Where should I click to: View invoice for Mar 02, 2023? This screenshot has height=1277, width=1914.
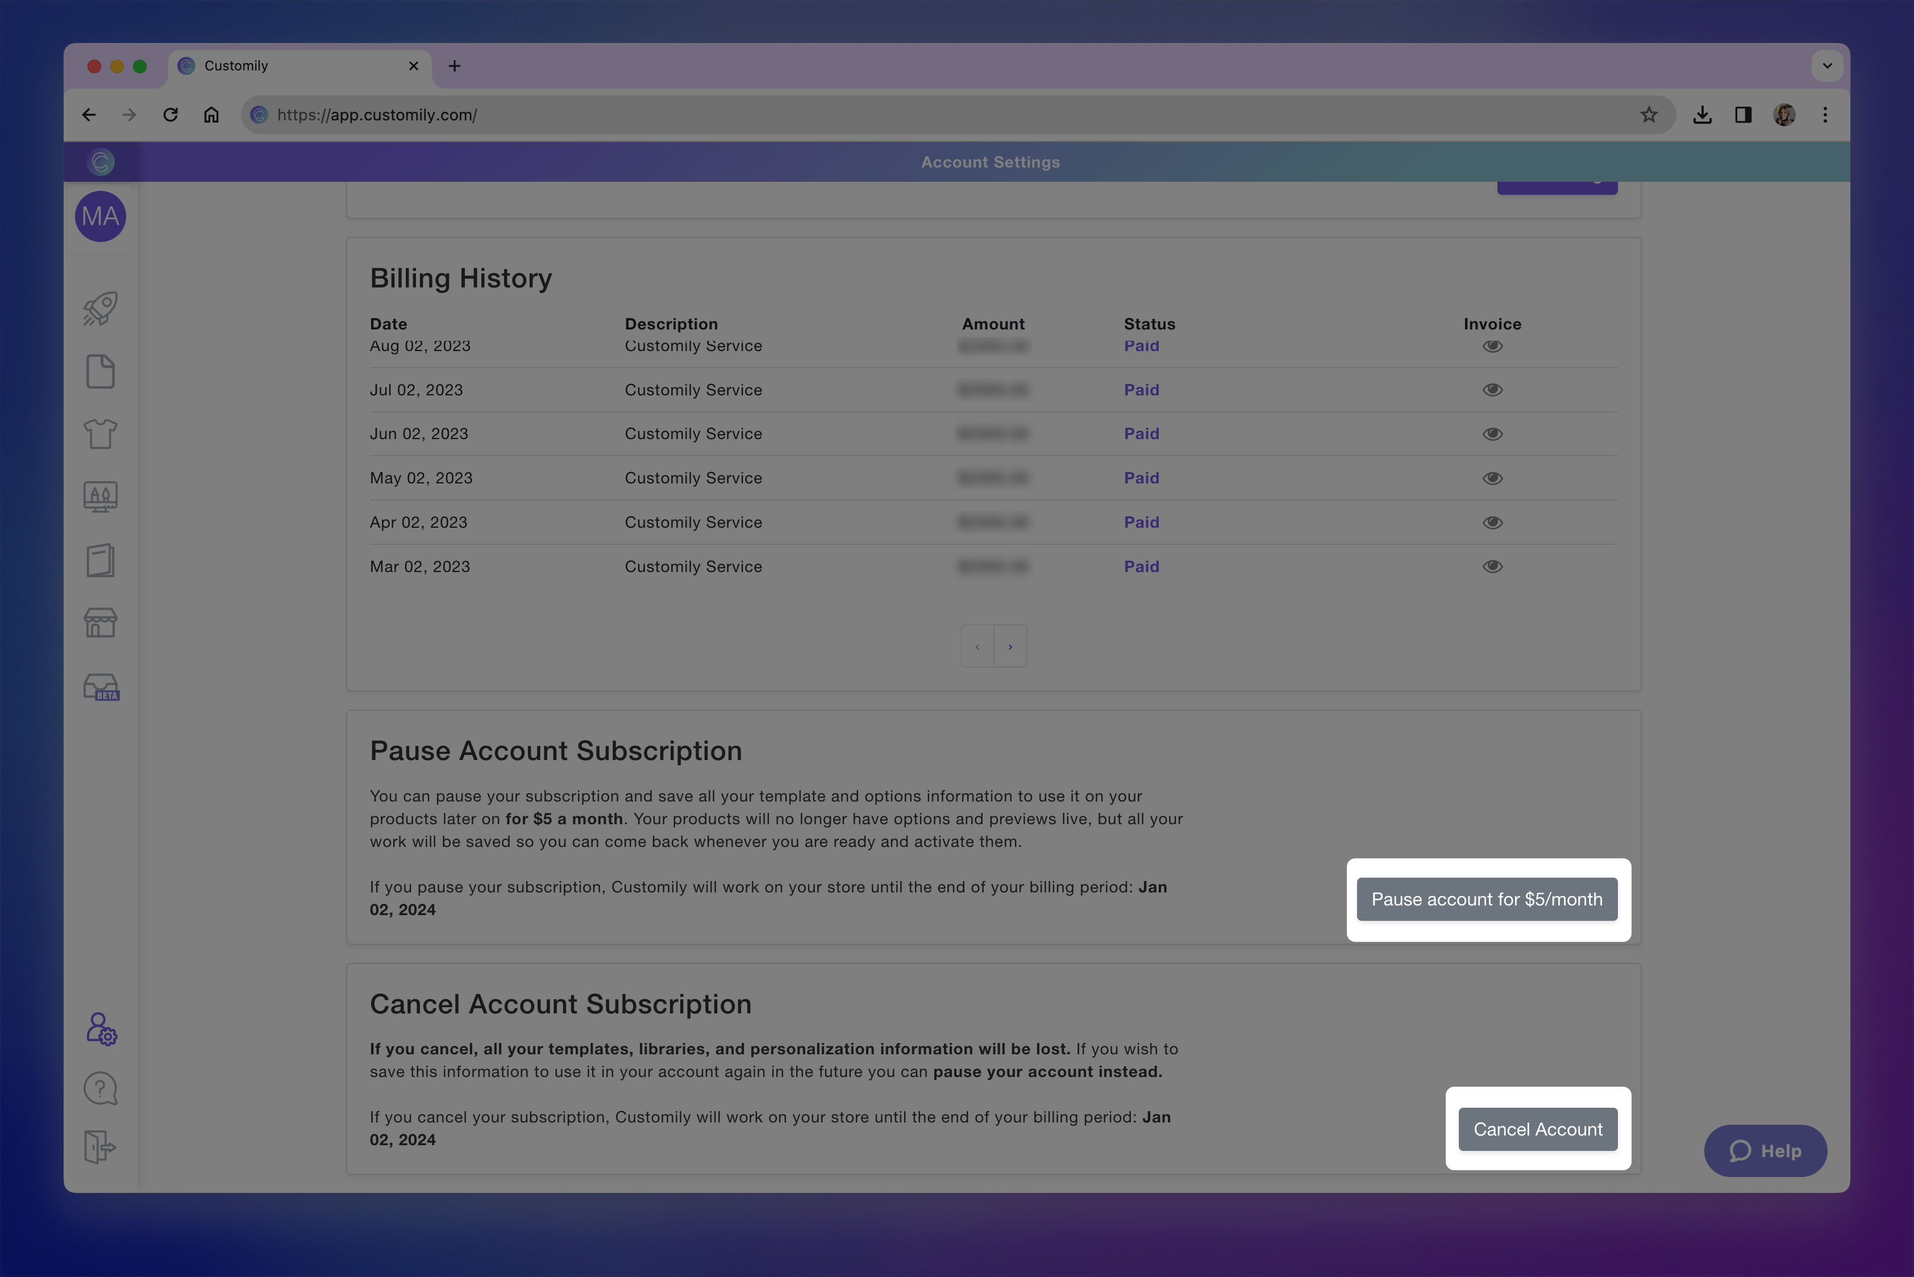1492,567
